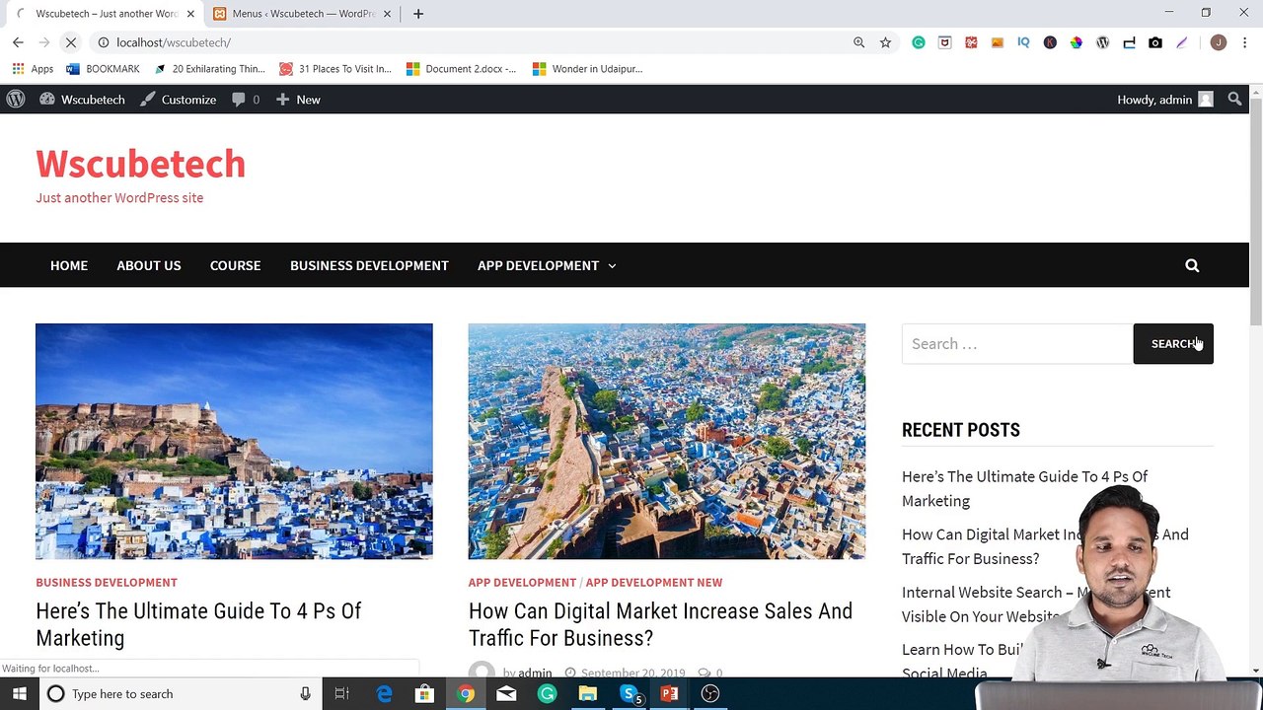Screen dimensions: 1263x710
Task: Open the Chrome three-dot menu
Action: tap(1244, 42)
